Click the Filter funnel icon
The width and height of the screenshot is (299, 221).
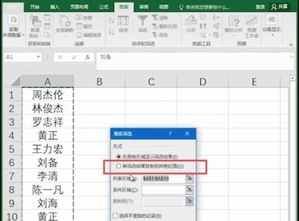[x=142, y=21]
